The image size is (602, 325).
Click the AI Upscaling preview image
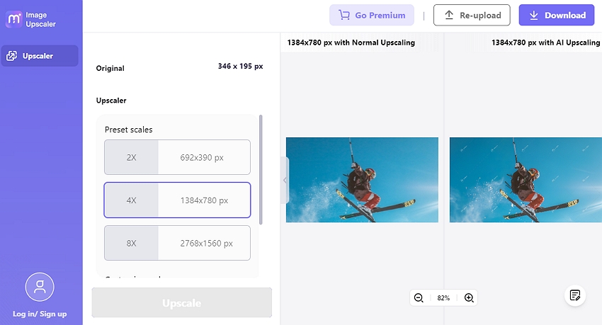point(525,180)
